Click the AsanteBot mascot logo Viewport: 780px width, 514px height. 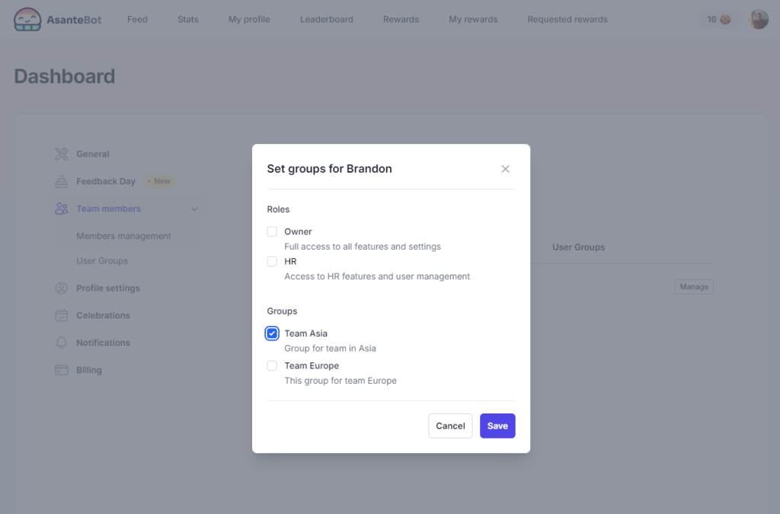coord(27,19)
